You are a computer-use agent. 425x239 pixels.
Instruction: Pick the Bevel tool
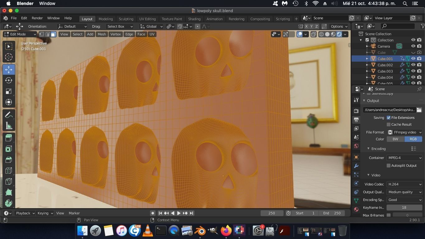point(9,171)
